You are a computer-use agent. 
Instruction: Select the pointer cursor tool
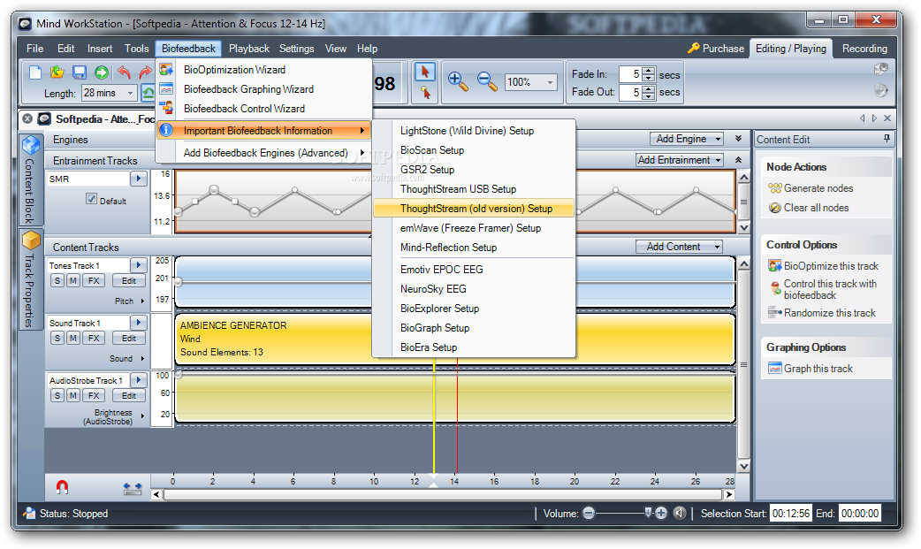click(x=424, y=72)
